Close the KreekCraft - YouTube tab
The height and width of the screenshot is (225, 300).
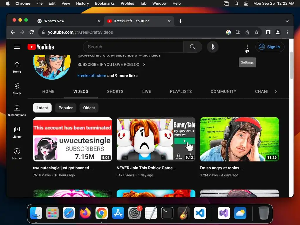169,21
